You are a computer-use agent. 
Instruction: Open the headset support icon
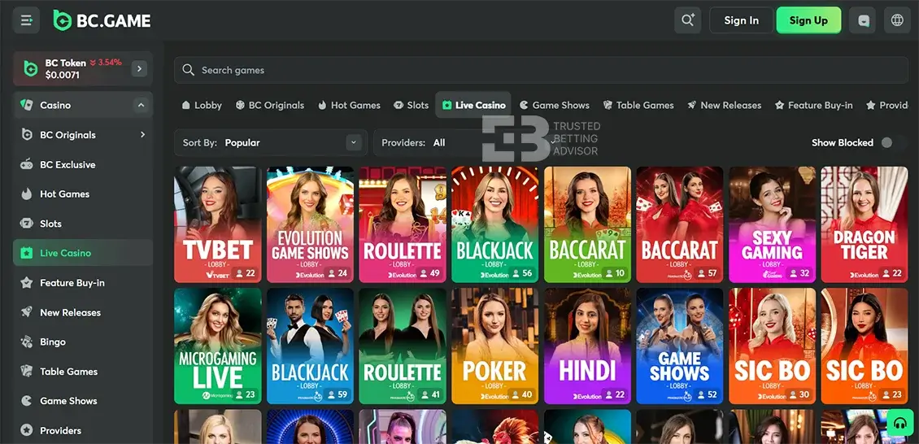click(x=899, y=423)
